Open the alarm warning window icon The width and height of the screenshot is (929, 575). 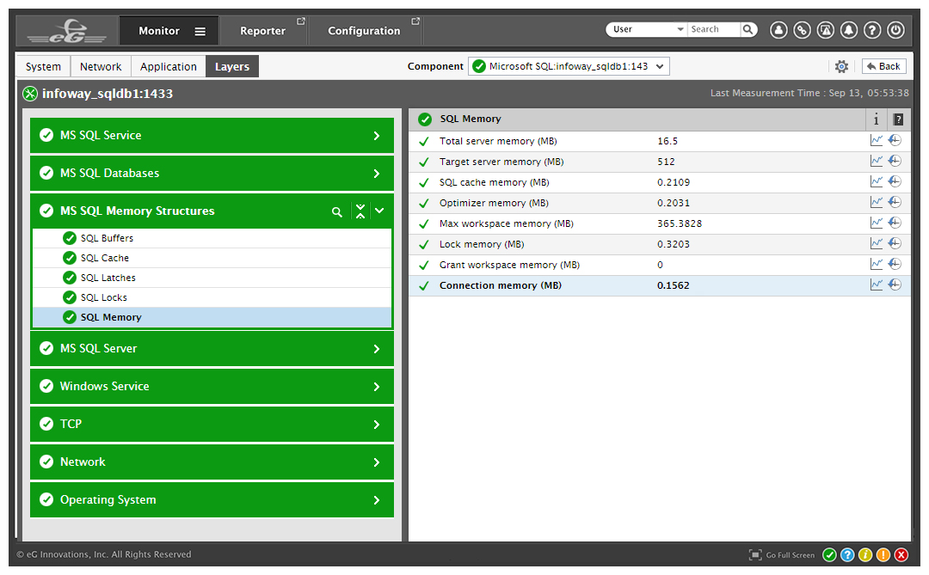coord(825,29)
